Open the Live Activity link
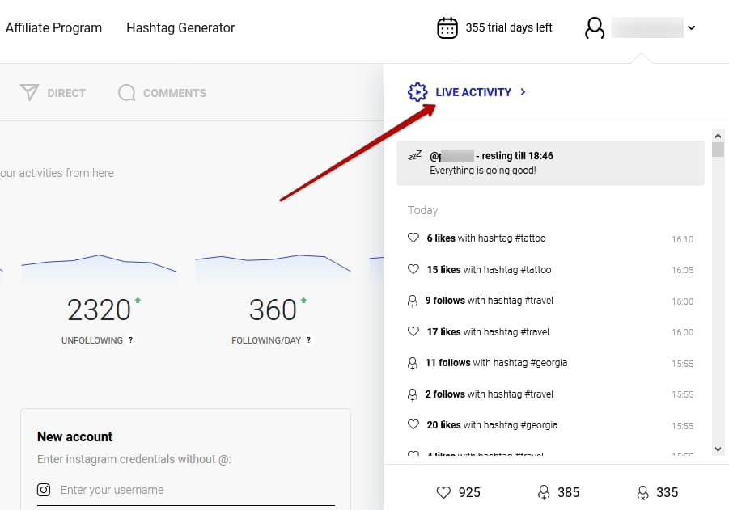729x510 pixels. click(473, 92)
